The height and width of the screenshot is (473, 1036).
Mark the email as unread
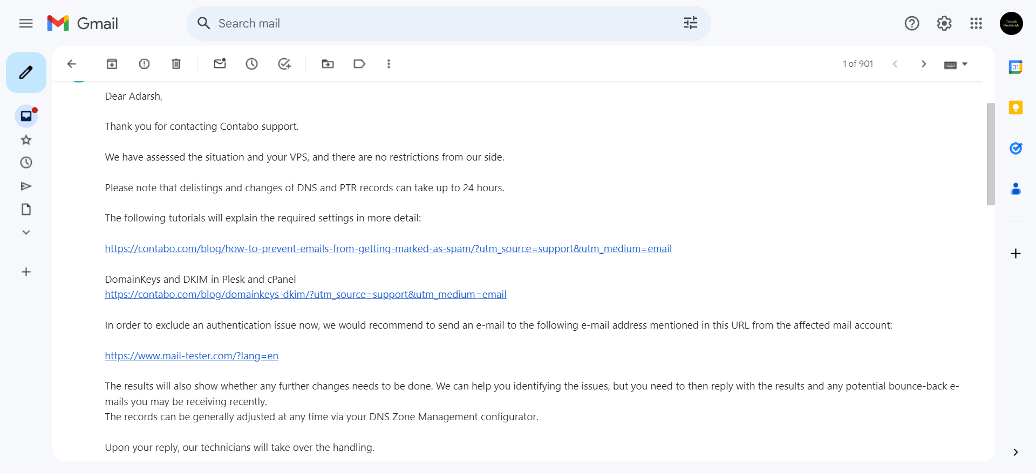coord(220,64)
